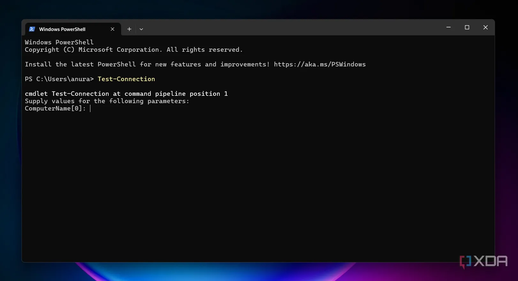Open a new tab with plus button
The height and width of the screenshot is (281, 518).
point(129,29)
